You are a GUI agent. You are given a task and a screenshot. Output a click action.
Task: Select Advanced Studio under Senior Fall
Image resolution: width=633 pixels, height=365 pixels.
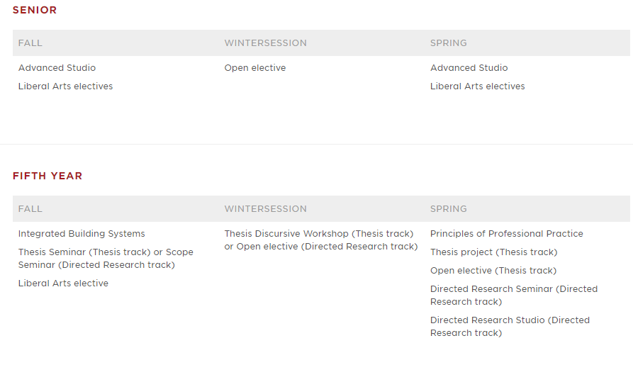click(x=57, y=68)
